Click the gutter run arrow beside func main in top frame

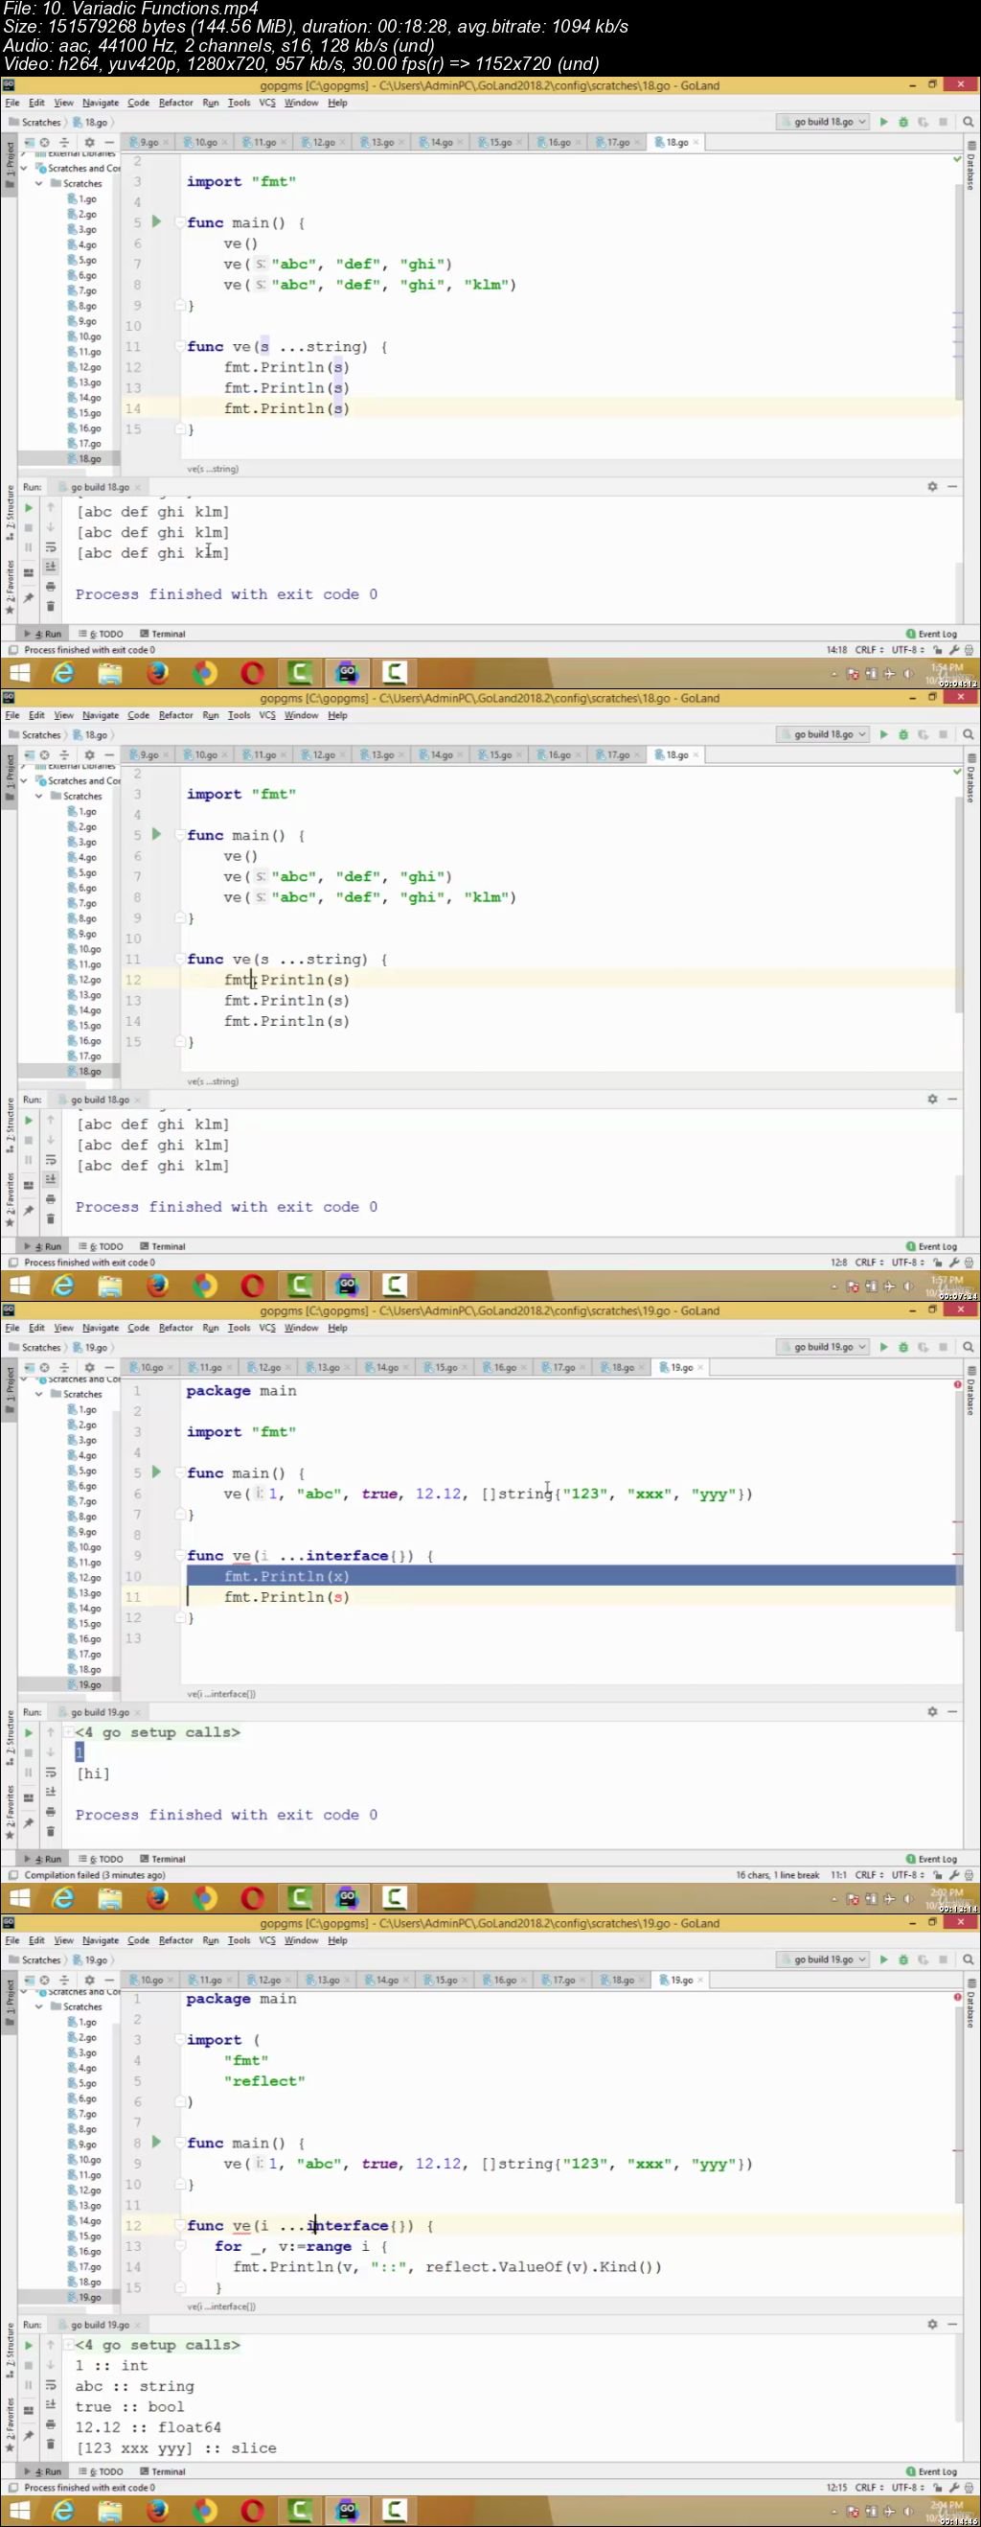pos(156,221)
